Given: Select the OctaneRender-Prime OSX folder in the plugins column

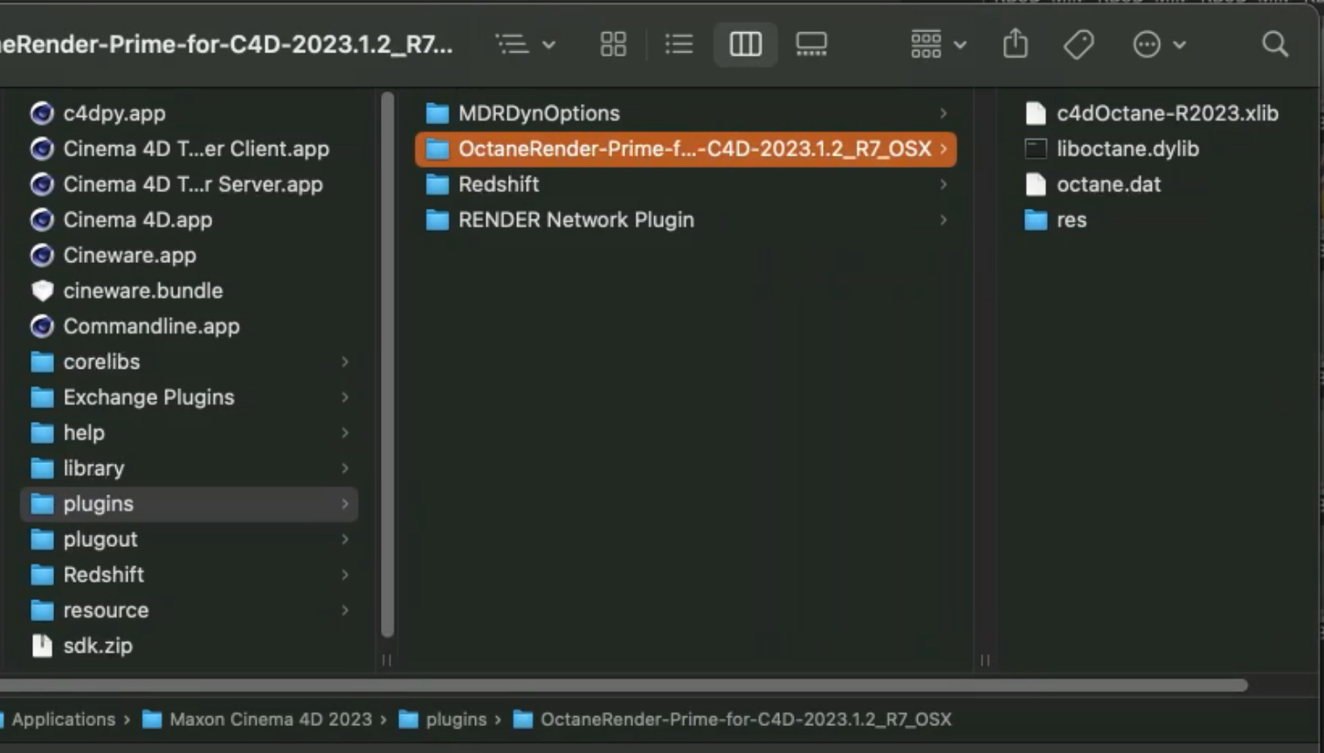Looking at the screenshot, I should pos(686,149).
